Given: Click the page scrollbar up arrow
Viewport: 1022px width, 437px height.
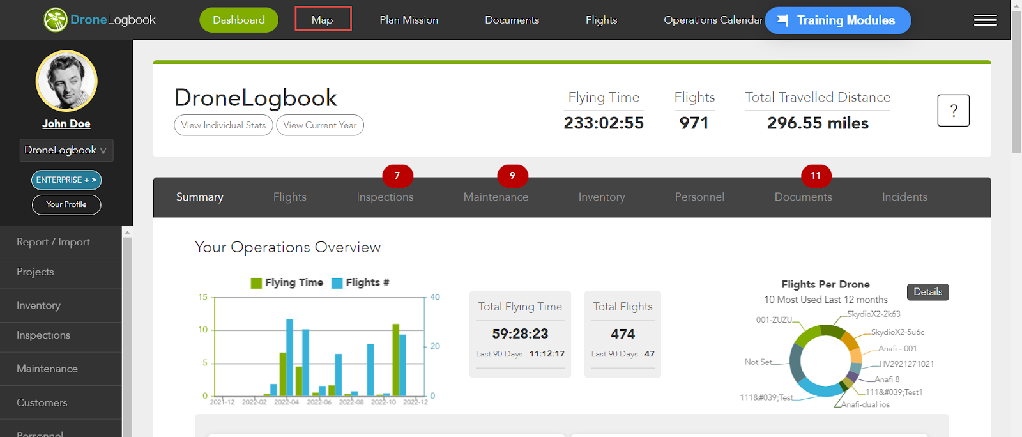Looking at the screenshot, I should click(1016, 5).
